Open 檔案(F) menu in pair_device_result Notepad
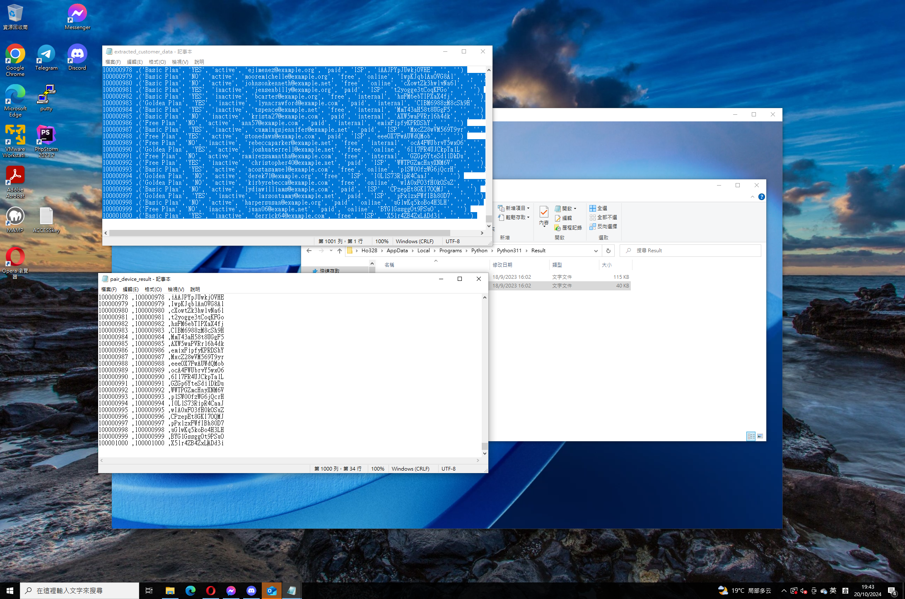 click(109, 290)
